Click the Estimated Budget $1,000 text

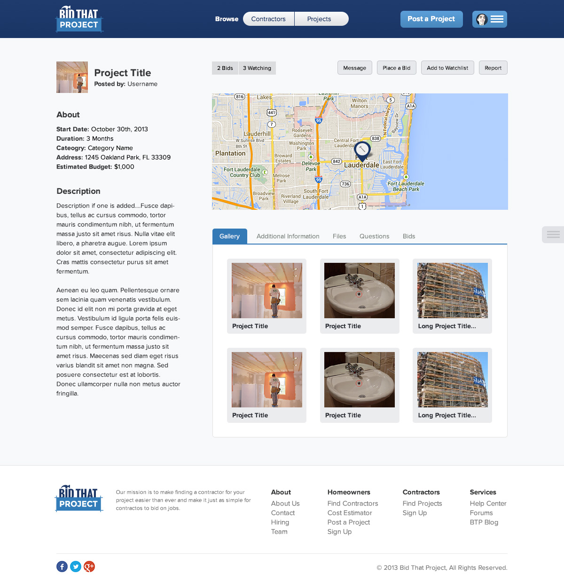[95, 167]
